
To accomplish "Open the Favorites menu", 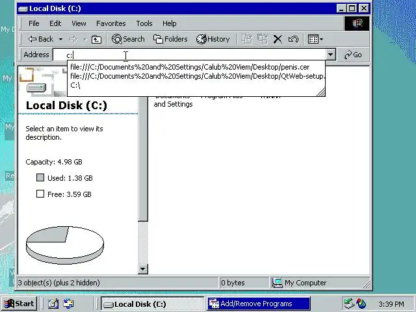I will click(x=111, y=23).
